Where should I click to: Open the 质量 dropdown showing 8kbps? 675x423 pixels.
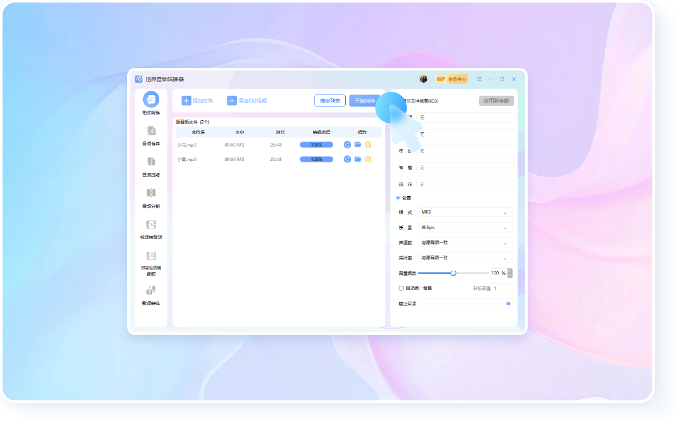[x=465, y=227]
